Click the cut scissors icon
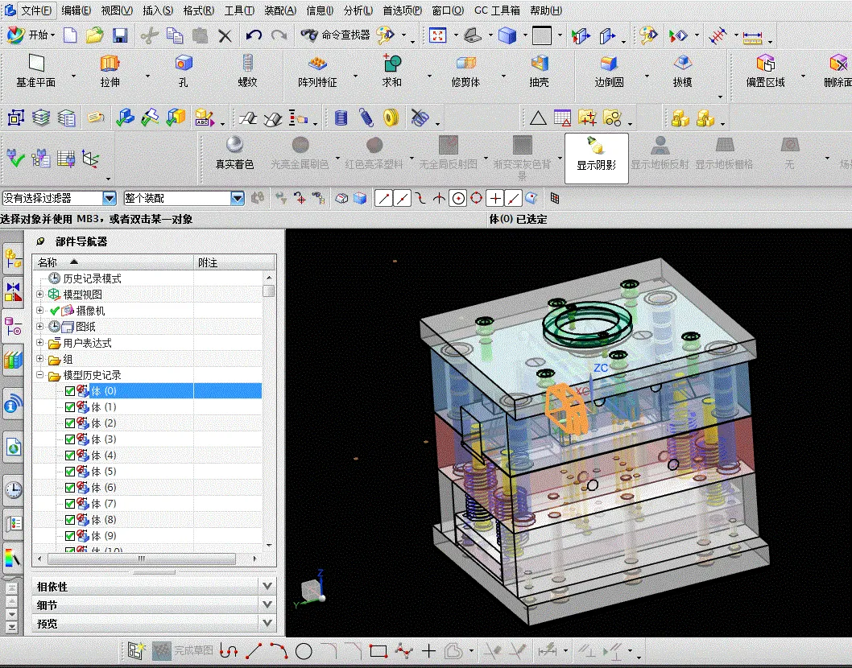 149,35
